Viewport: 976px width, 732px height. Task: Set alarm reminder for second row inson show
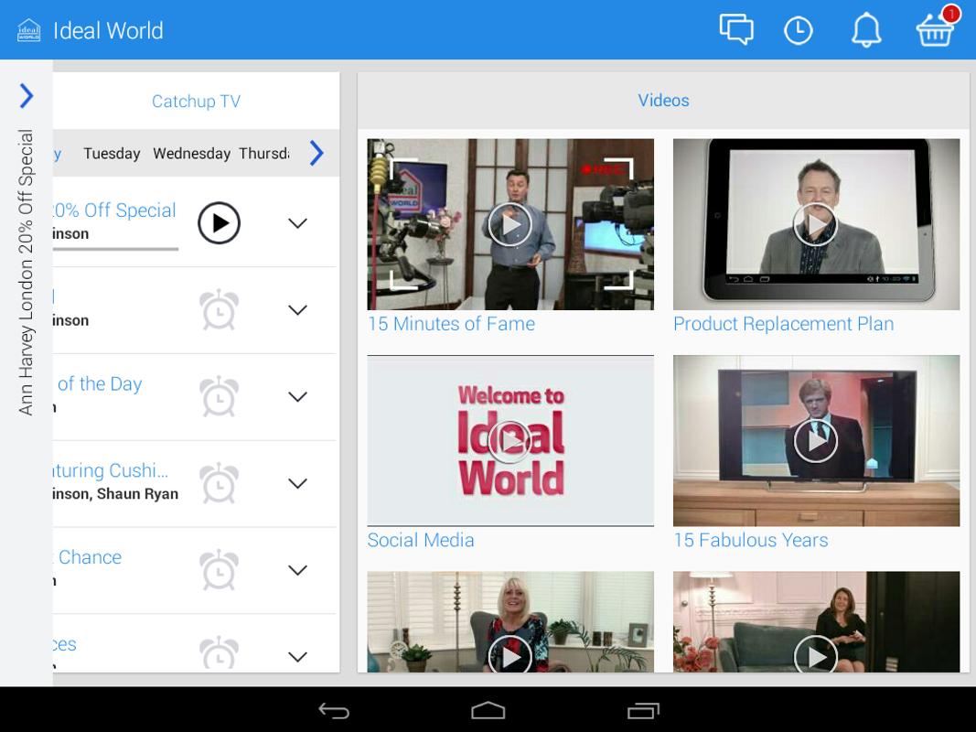[220, 309]
